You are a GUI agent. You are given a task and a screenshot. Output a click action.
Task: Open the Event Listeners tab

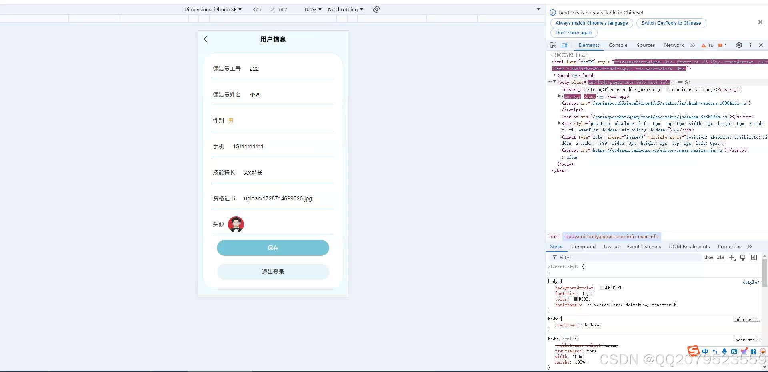(x=644, y=247)
